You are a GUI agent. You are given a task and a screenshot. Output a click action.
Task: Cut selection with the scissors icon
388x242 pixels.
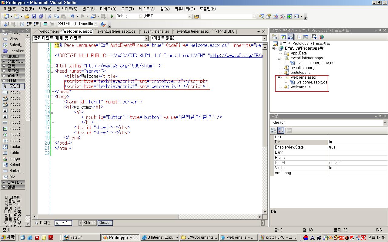click(49, 16)
